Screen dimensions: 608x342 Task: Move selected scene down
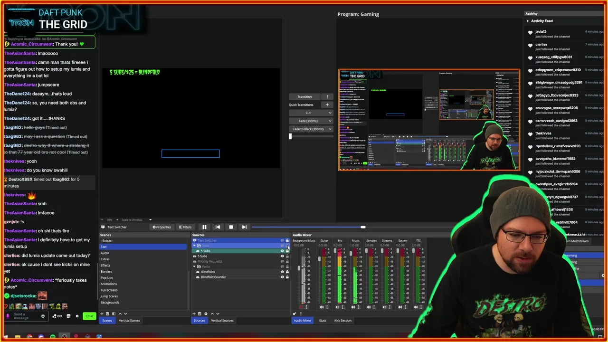pyautogui.click(x=125, y=313)
